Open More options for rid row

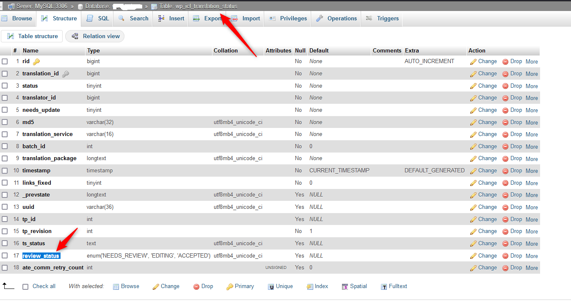[x=532, y=62]
